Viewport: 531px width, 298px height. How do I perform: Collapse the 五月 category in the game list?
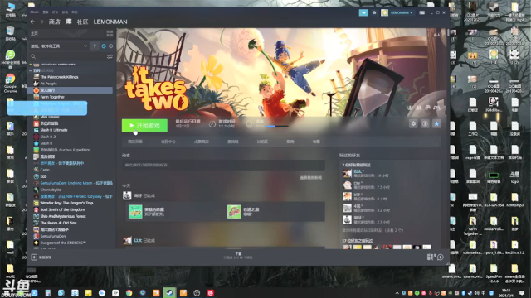point(31,70)
